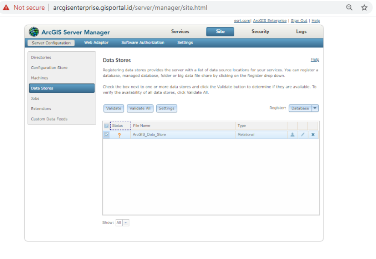Viewport: 376px width, 259px height.
Task: Toggle the select-all checkbox in table header
Action: pos(106,126)
